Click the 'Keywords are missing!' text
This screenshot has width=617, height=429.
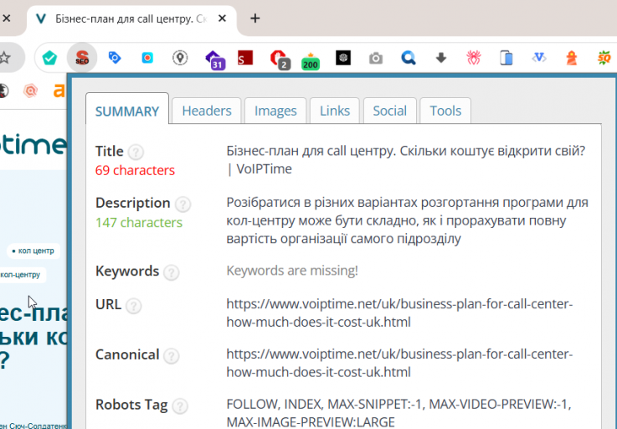(x=292, y=271)
